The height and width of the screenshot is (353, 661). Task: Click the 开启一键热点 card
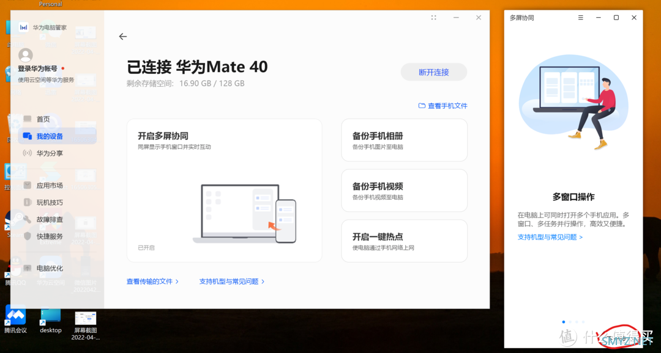click(x=405, y=241)
